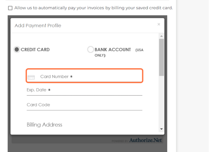This screenshot has width=209, height=152.
Task: Select the Bank Account radio button
Action: (x=90, y=49)
